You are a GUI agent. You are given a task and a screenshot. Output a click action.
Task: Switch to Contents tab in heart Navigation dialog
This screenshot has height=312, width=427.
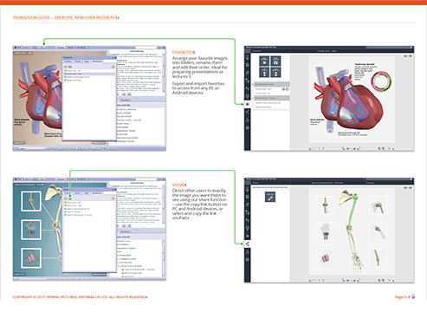click(x=68, y=62)
